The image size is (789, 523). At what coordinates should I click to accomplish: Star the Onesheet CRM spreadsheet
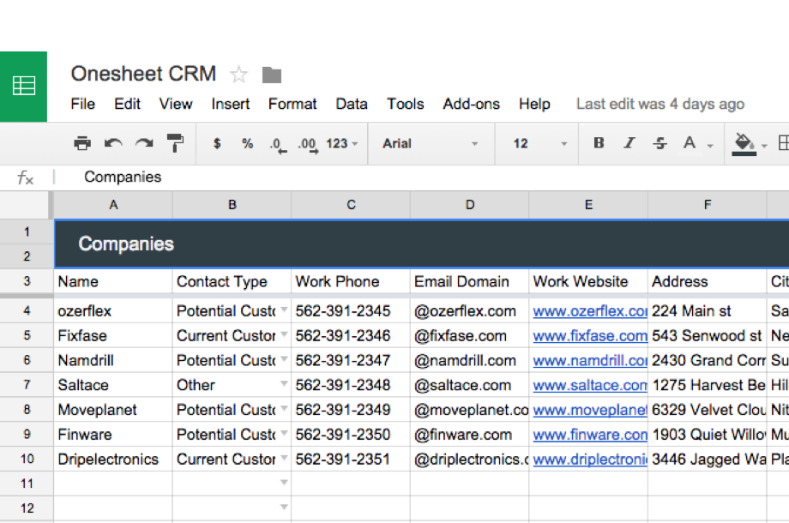[x=238, y=75]
